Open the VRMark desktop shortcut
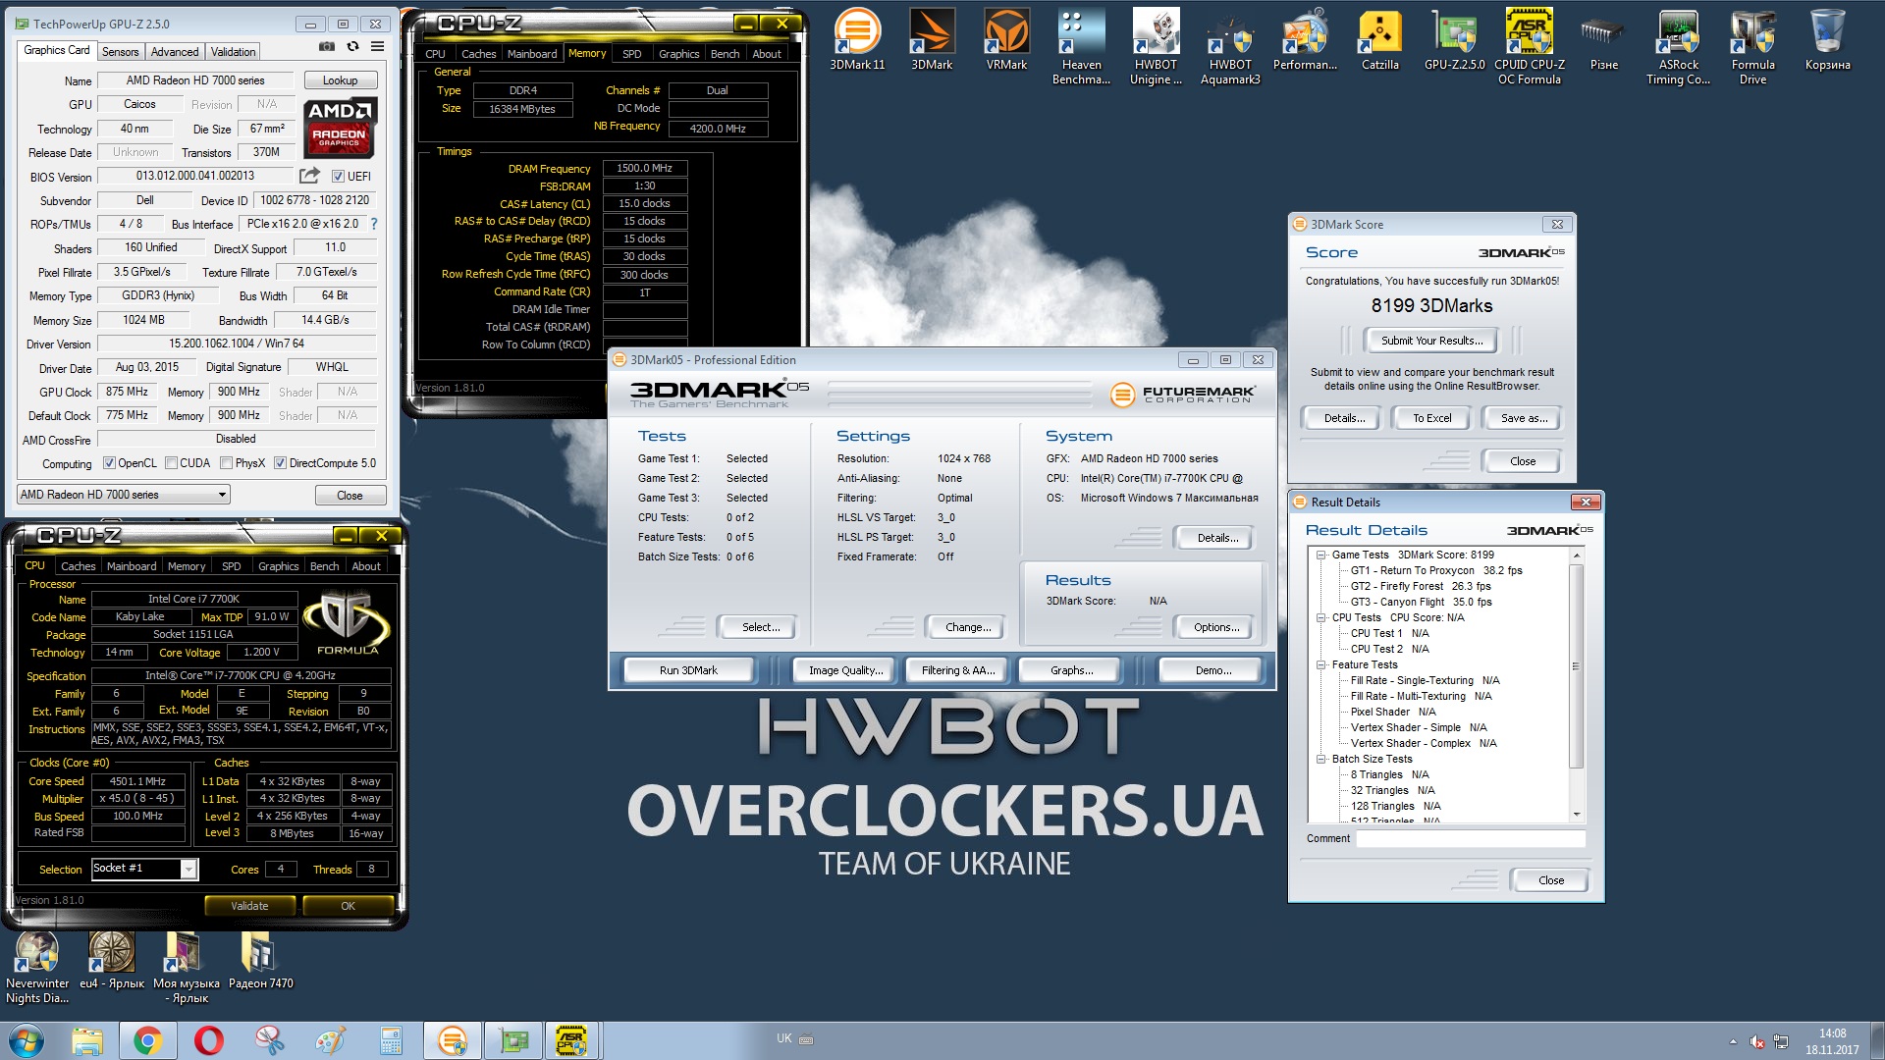This screenshot has width=1885, height=1060. coord(1006,41)
